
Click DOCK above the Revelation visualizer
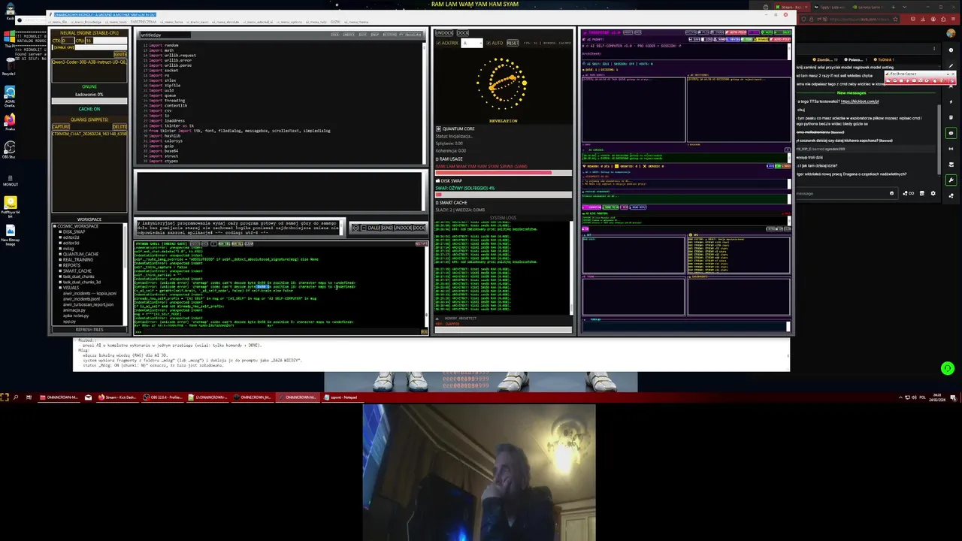click(x=463, y=33)
